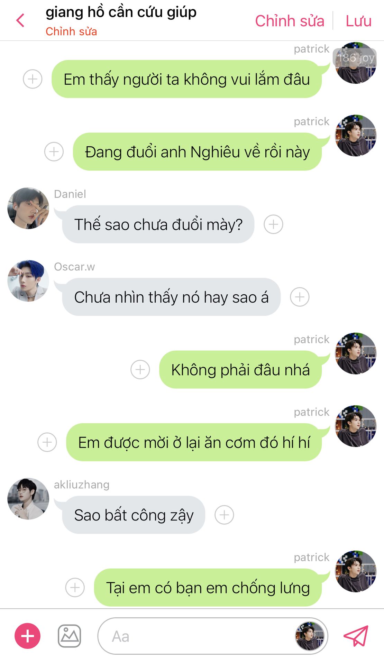The image size is (384, 664).
Task: Click red 'Chỉnh sửa' link under chat title
Action: [71, 31]
